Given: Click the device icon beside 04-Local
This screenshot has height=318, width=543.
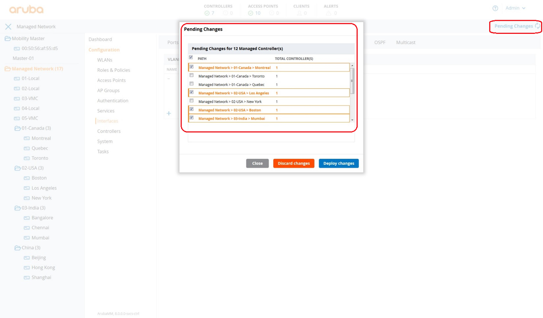Looking at the screenshot, I should (x=17, y=108).
